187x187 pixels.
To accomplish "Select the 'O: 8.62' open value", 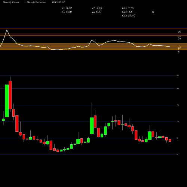I will [67, 8].
